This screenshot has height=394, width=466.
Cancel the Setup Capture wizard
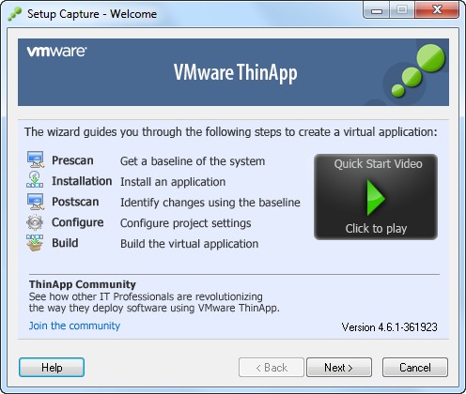click(415, 368)
